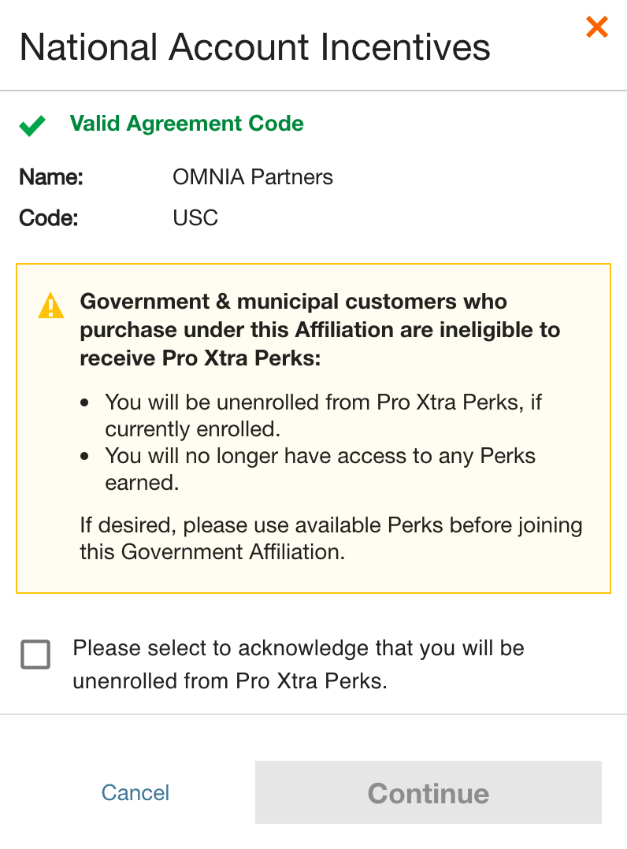Click the 'use available Perks before joining' paragraph

(331, 538)
